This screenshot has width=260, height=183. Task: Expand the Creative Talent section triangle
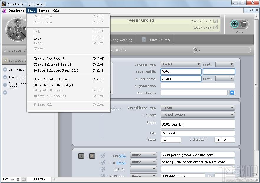5,50
